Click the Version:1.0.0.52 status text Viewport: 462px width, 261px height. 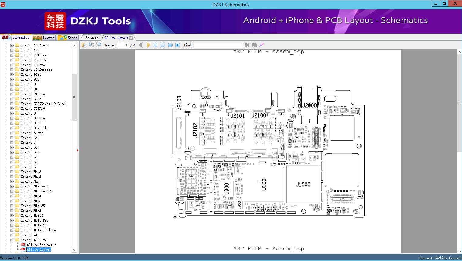pyautogui.click(x=15, y=258)
